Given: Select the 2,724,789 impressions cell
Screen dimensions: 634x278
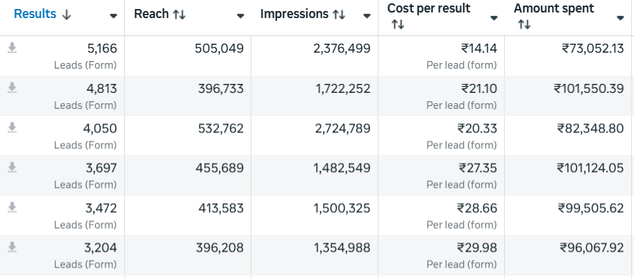Looking at the screenshot, I should 342,128.
